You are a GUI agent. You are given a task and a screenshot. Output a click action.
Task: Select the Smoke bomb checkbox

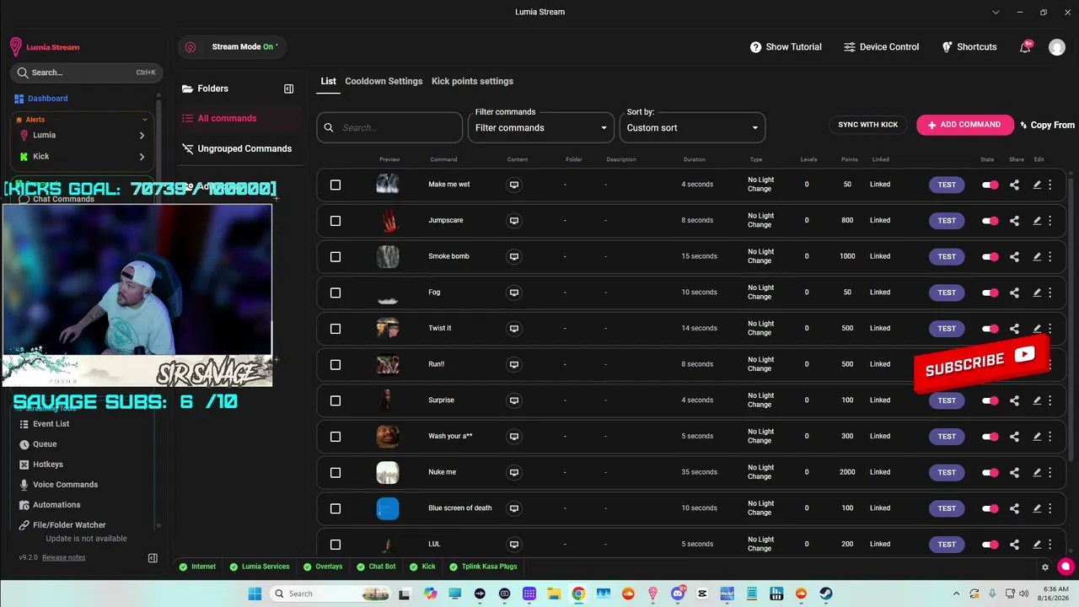tap(336, 256)
